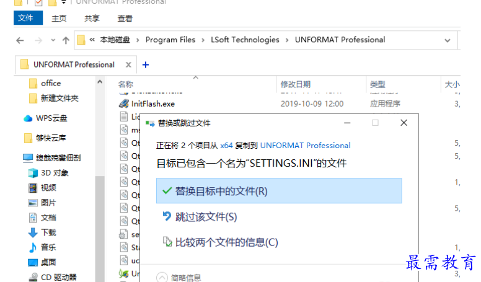This screenshot has width=481, height=282.
Task: Sort by 大小 column header
Action: click(x=452, y=84)
